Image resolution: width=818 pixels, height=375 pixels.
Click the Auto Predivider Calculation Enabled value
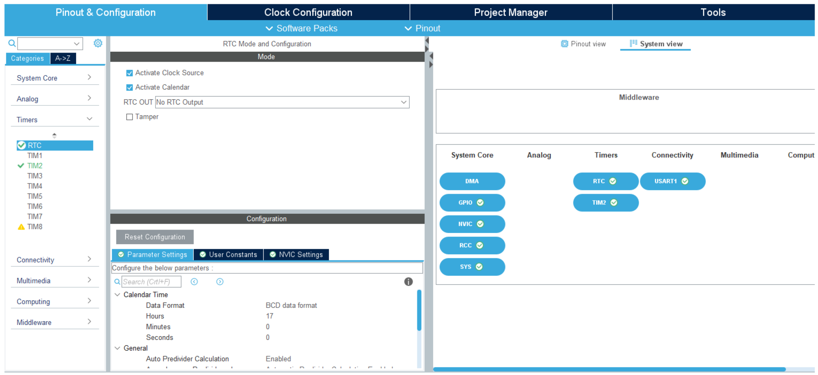[x=278, y=359]
